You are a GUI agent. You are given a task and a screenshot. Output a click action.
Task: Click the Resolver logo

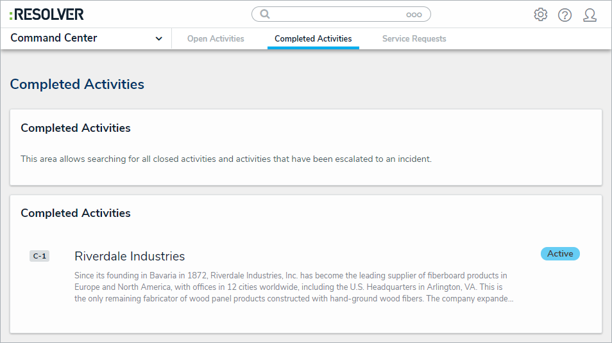point(46,14)
